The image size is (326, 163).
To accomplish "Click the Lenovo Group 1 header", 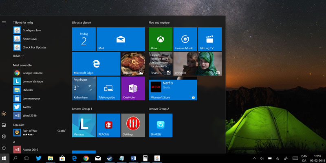I will pyautogui.click(x=82, y=109).
